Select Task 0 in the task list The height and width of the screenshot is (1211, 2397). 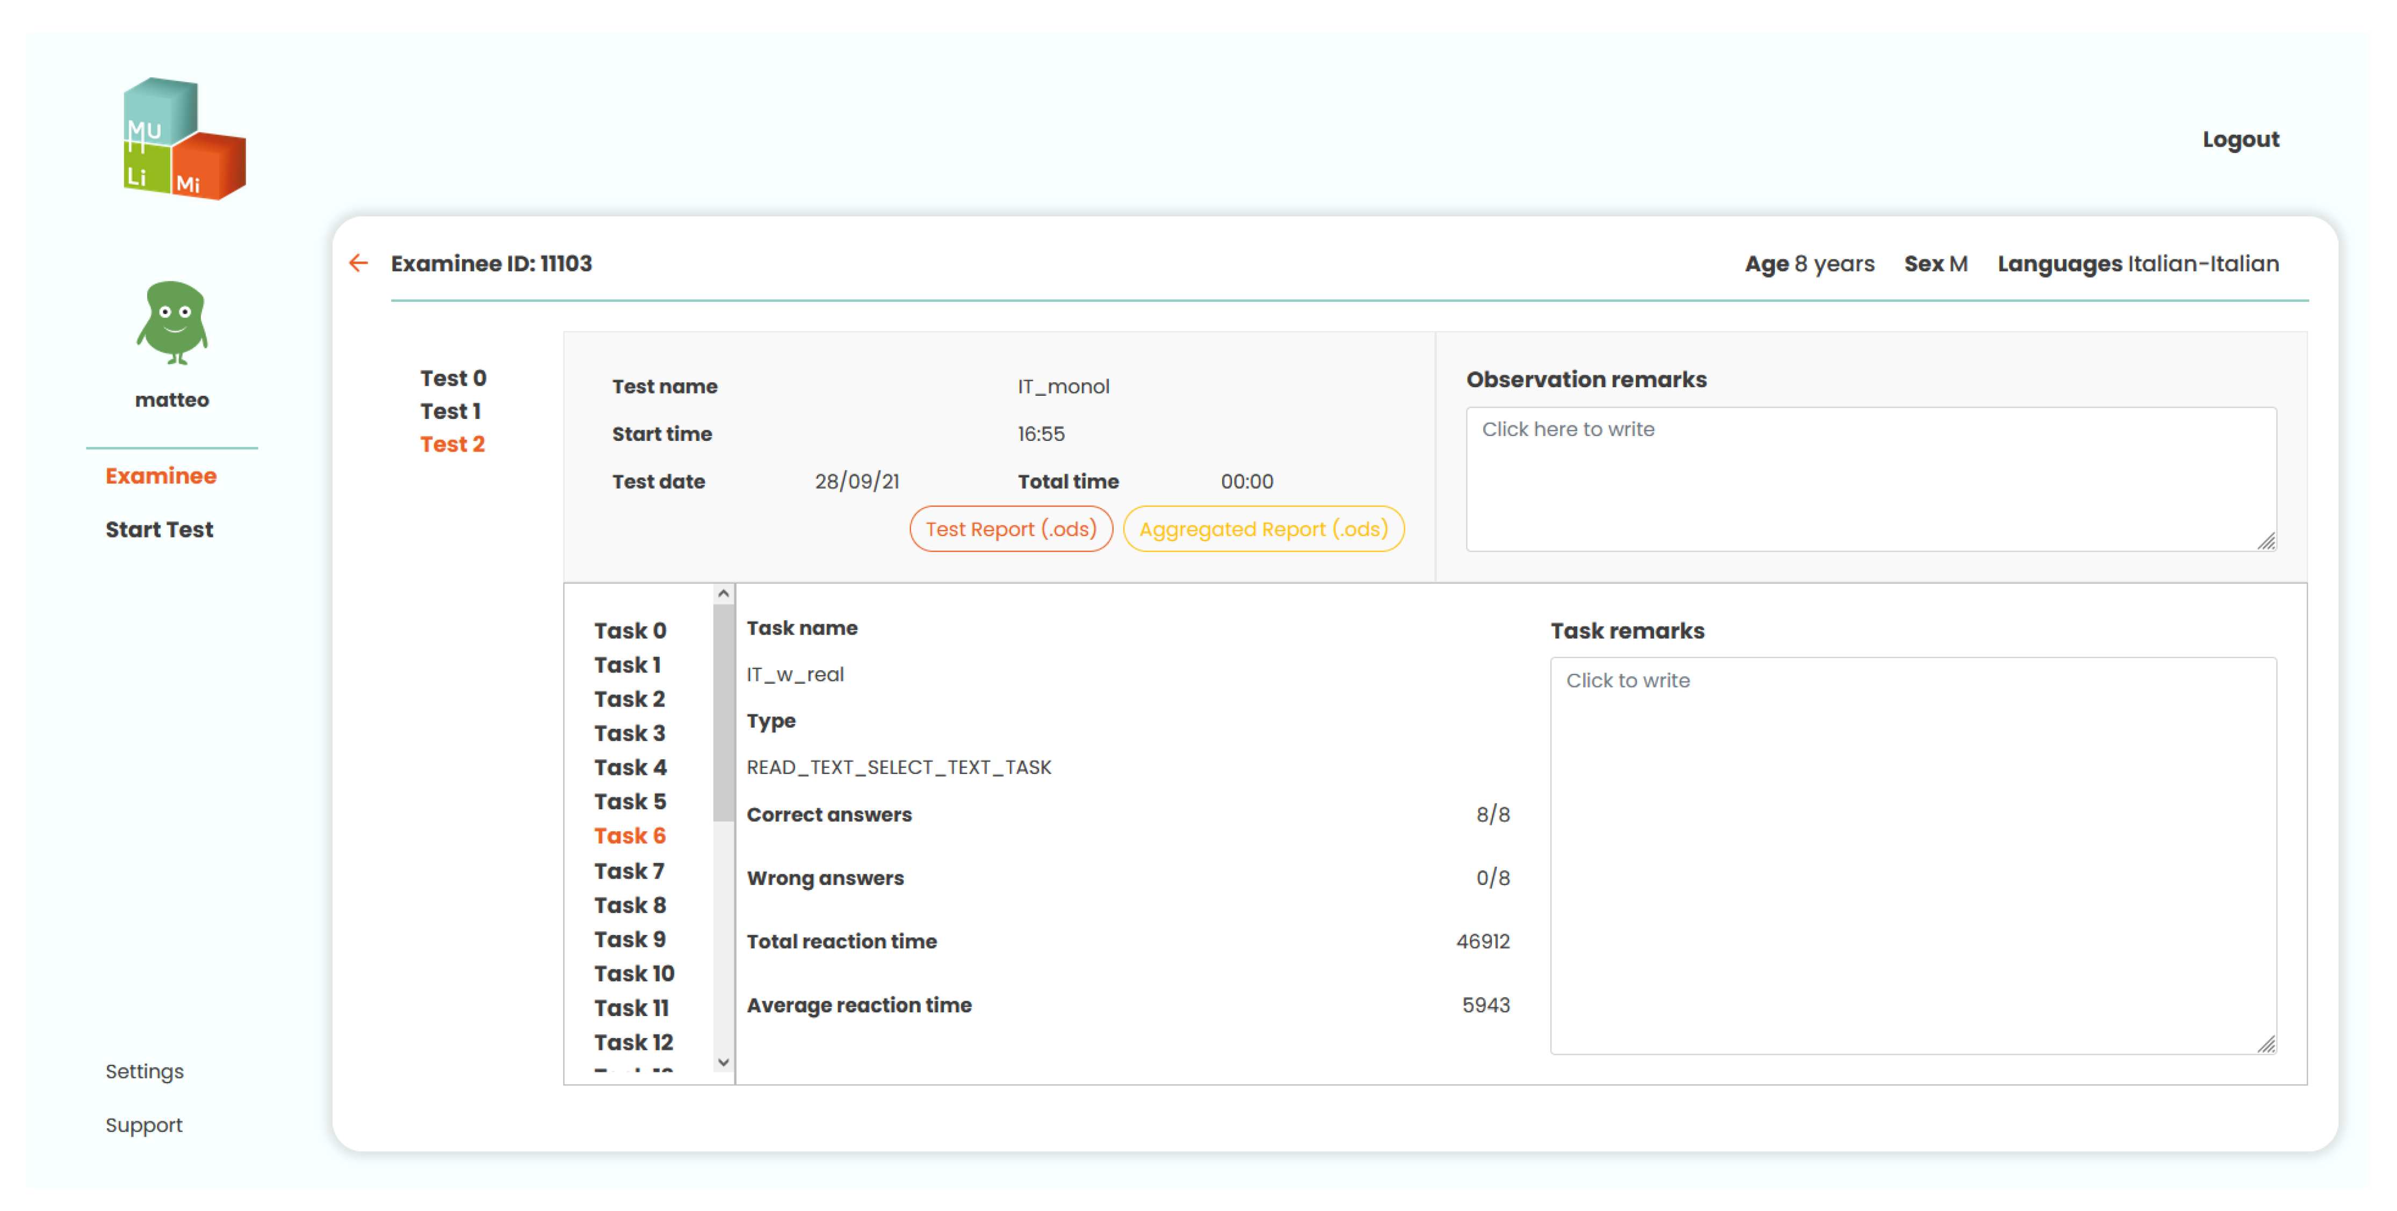pos(630,630)
